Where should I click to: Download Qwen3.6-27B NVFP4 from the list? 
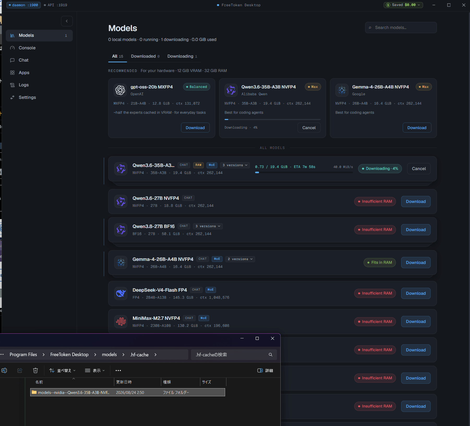click(416, 201)
